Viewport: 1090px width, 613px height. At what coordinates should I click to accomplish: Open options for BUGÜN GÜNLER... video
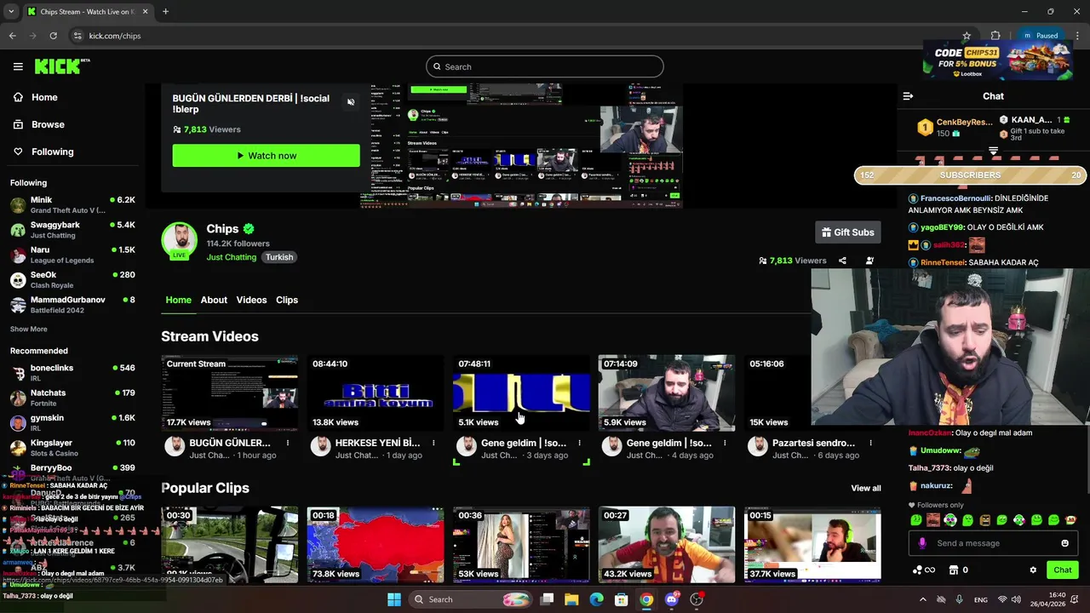click(x=288, y=443)
